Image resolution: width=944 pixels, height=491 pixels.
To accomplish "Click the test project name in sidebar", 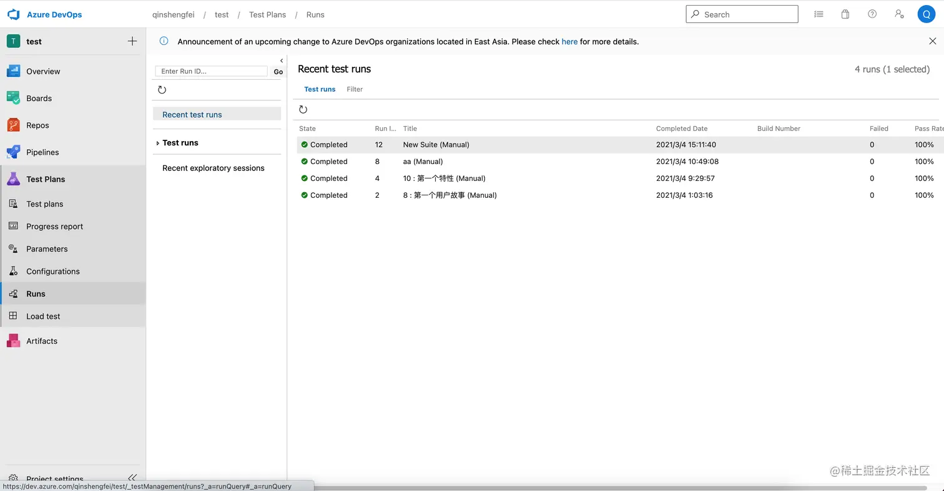I will point(34,41).
